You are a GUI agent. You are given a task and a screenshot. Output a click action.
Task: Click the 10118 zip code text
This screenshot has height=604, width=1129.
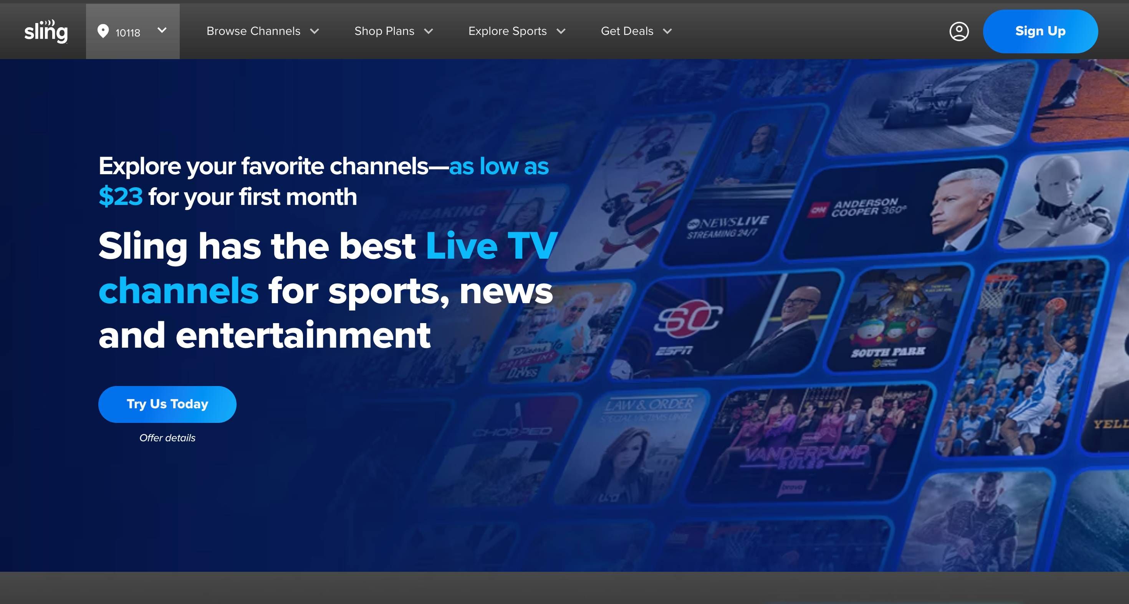127,31
